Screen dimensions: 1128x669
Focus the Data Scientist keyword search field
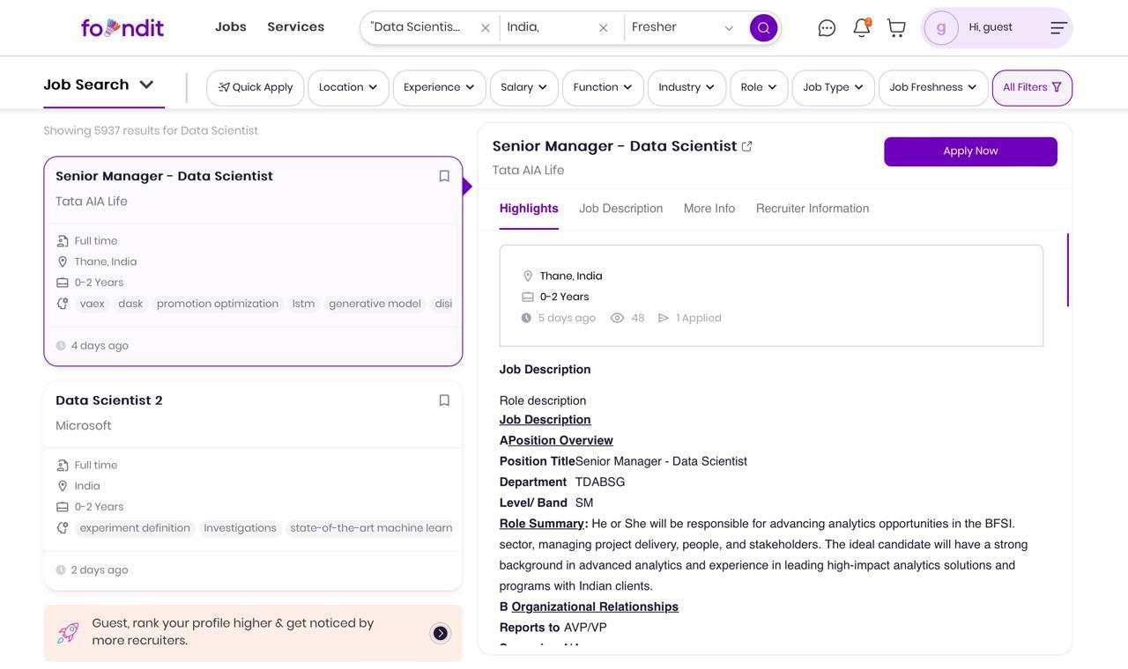click(x=416, y=28)
